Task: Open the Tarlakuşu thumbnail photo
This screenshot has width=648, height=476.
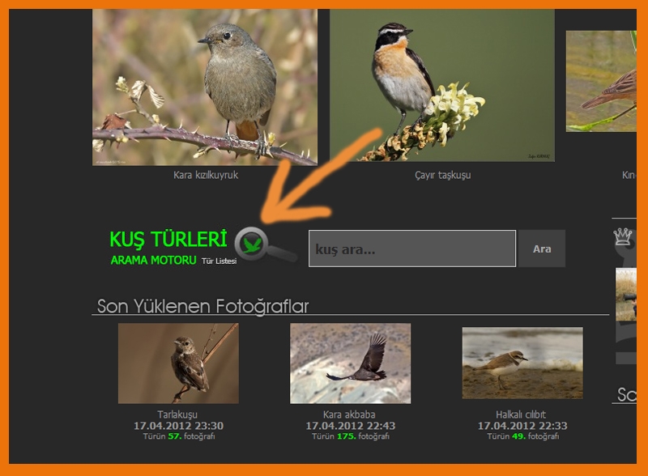Action: 178,363
